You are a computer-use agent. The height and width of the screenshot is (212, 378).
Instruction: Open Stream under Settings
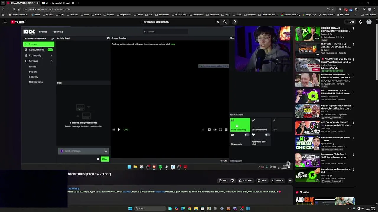click(33, 72)
